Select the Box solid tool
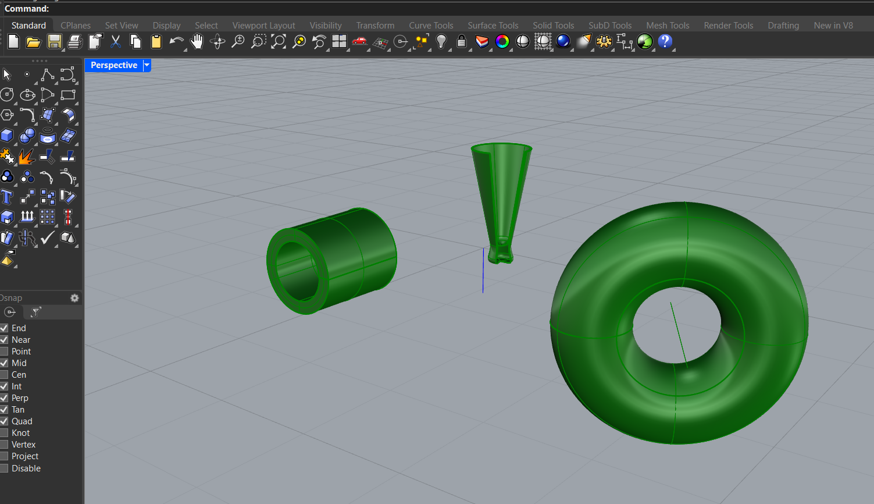 coord(8,135)
